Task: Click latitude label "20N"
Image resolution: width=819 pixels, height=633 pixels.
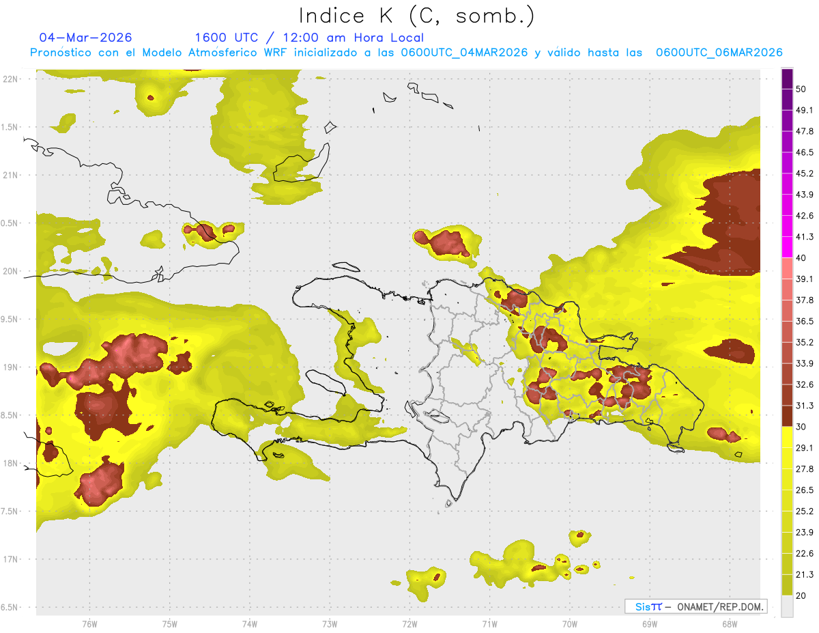Action: (x=11, y=271)
